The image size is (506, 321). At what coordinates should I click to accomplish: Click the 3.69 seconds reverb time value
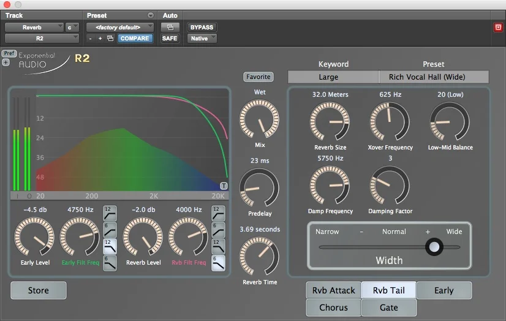pos(260,229)
